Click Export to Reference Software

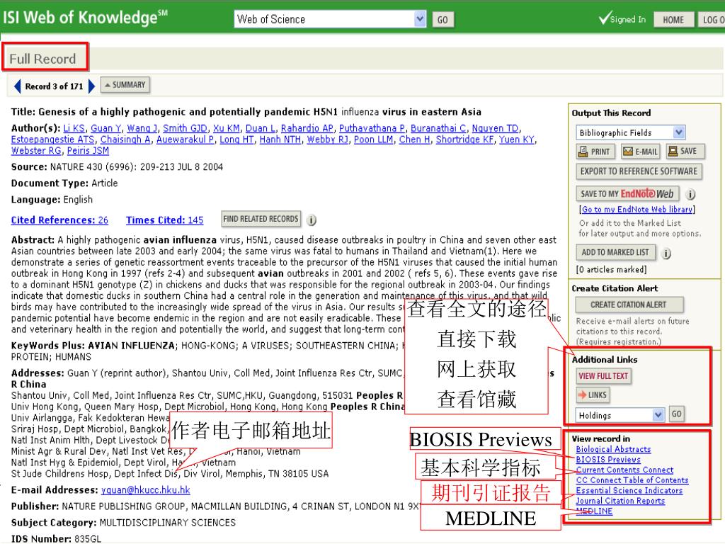click(x=639, y=171)
